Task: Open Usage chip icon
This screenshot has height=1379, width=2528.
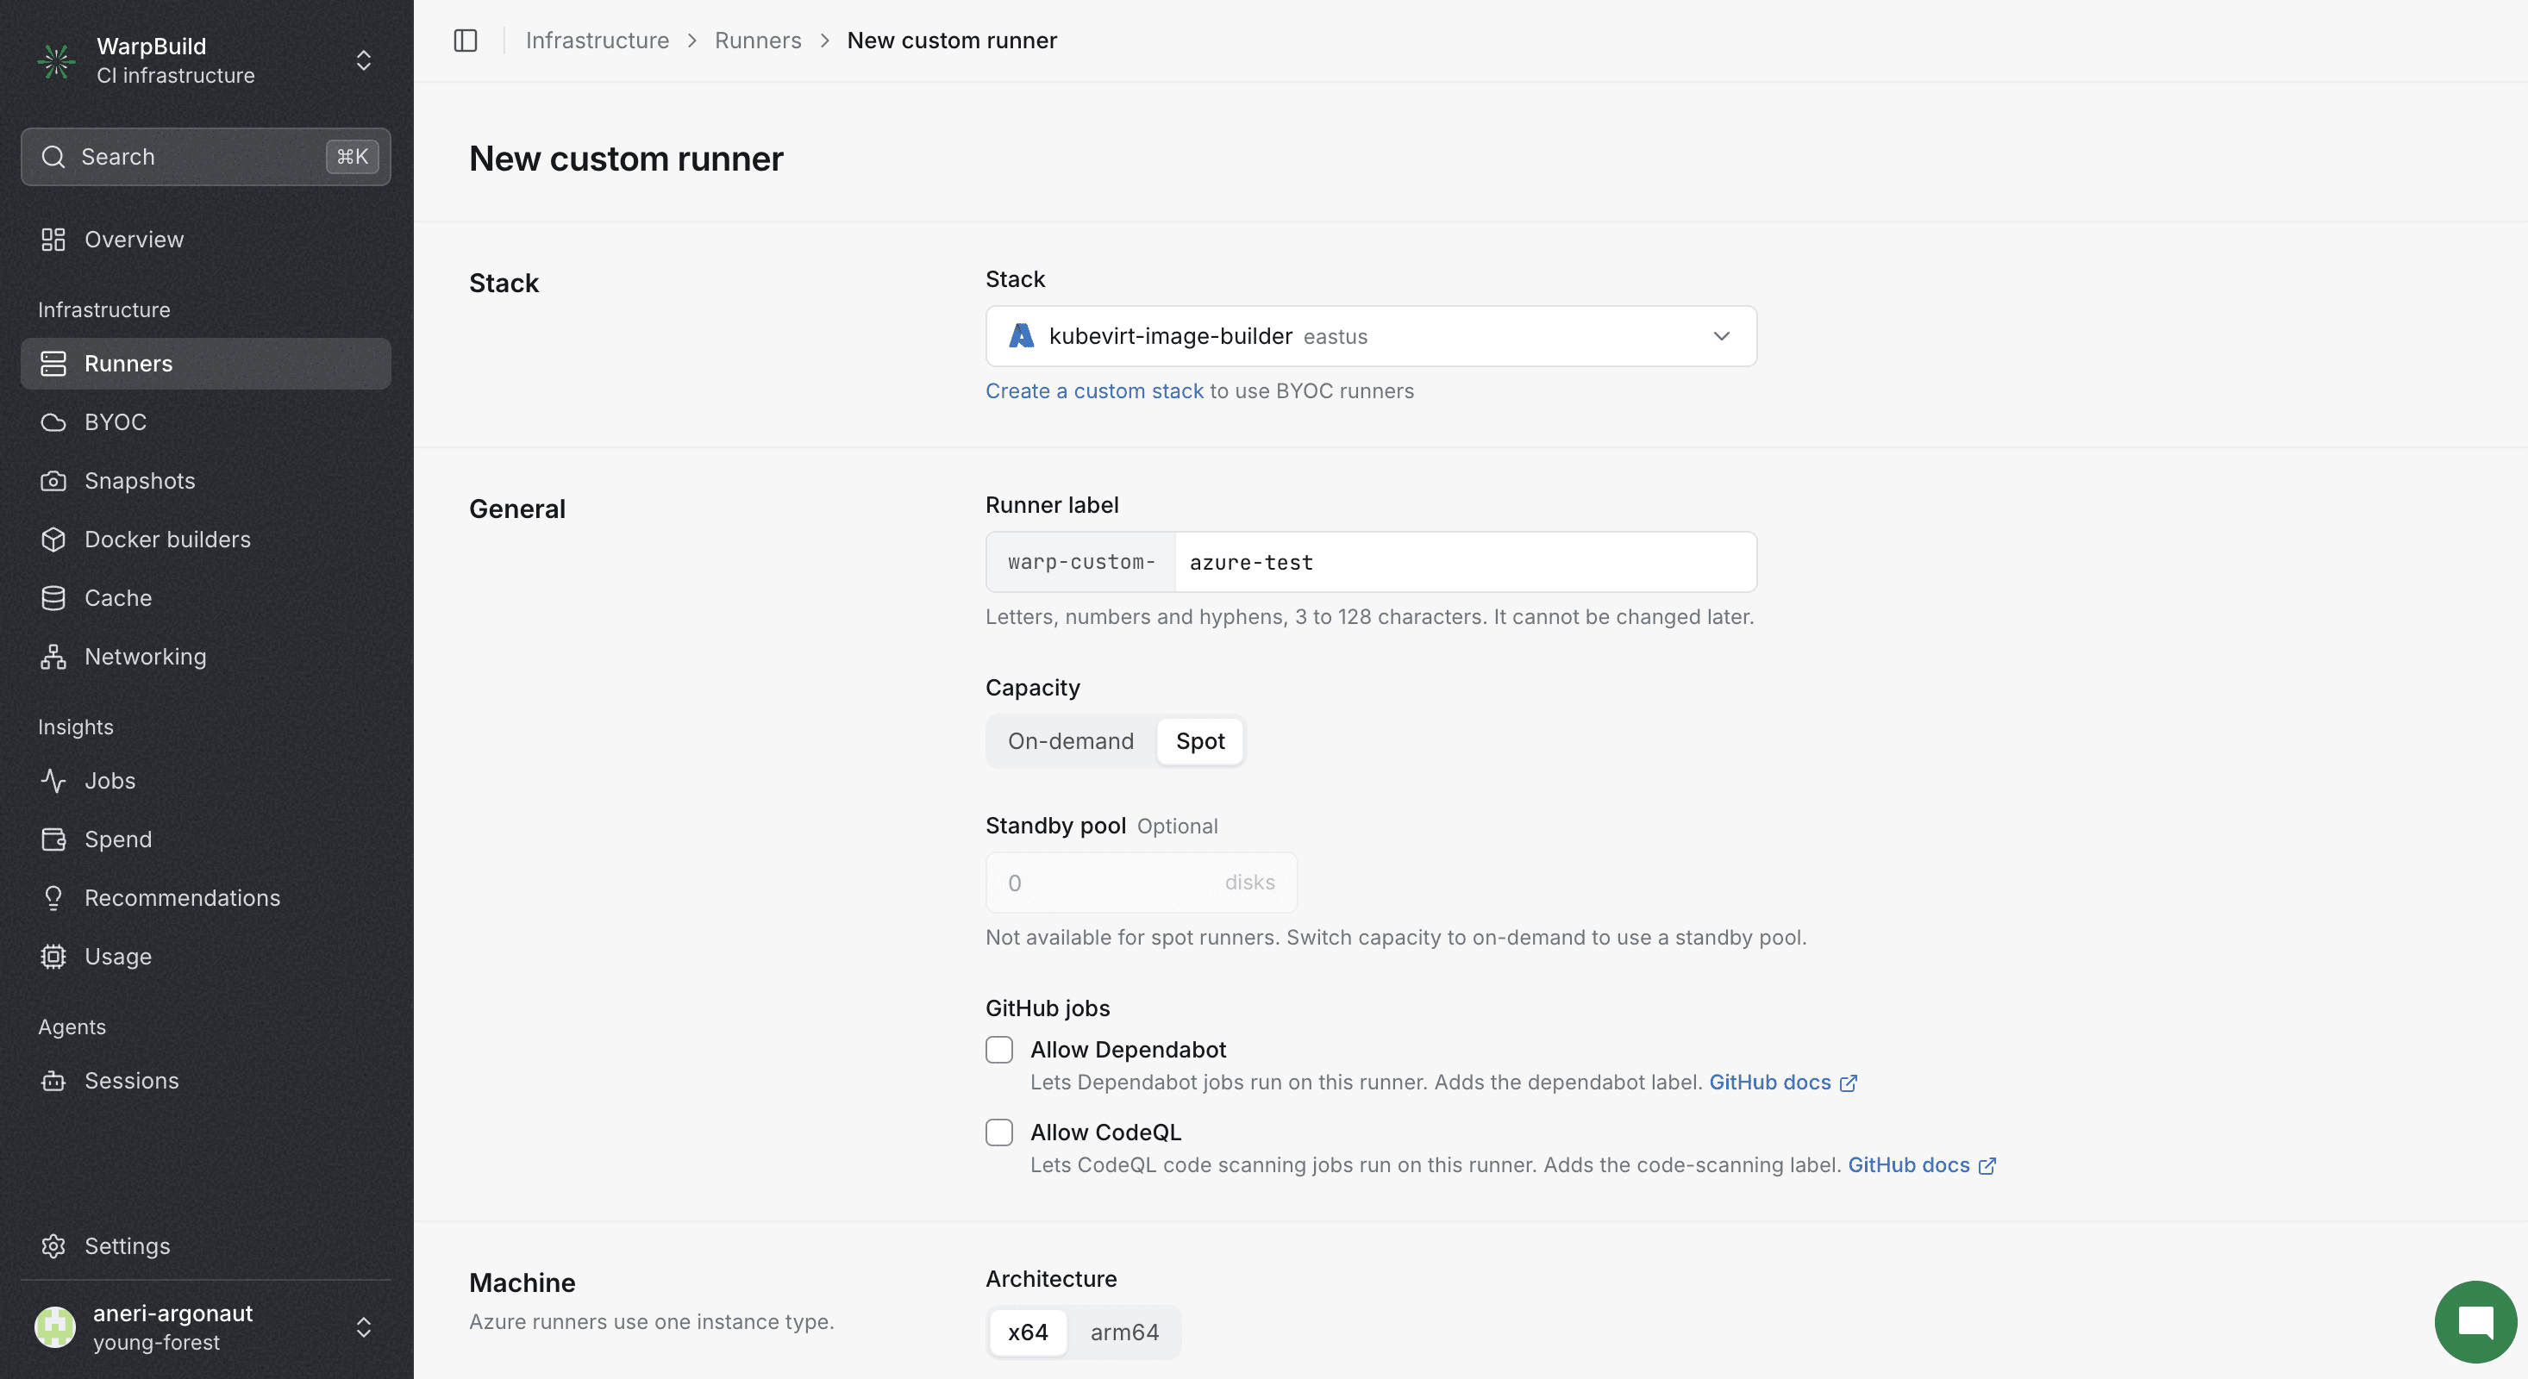Action: (x=53, y=957)
